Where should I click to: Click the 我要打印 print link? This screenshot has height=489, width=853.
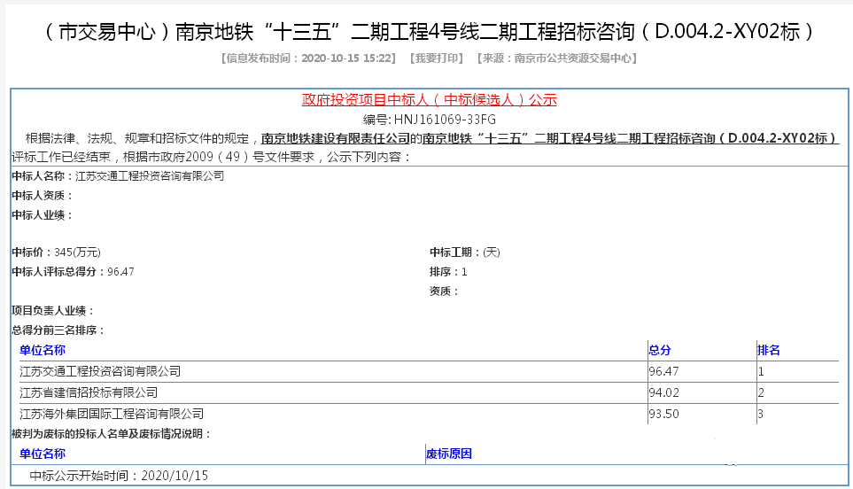[437, 58]
